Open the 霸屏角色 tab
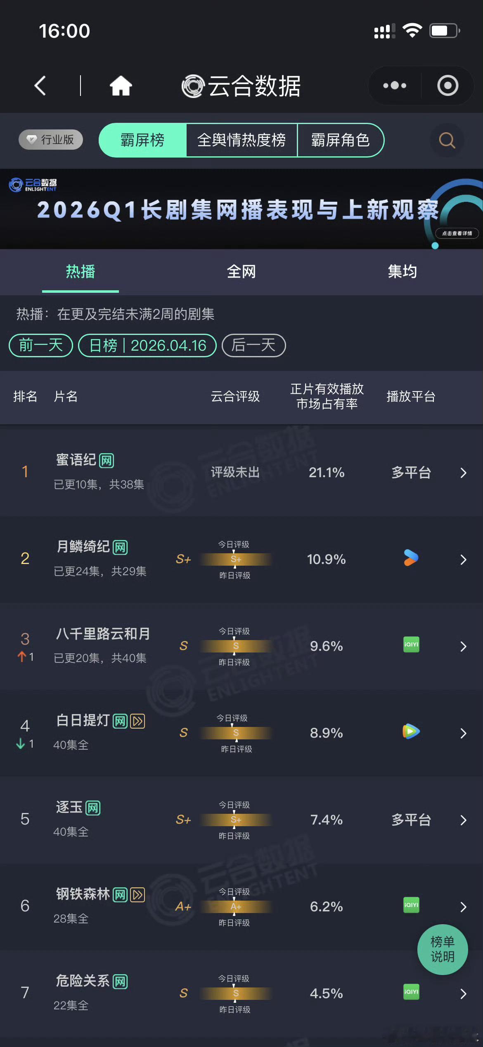This screenshot has height=1047, width=483. coord(341,141)
